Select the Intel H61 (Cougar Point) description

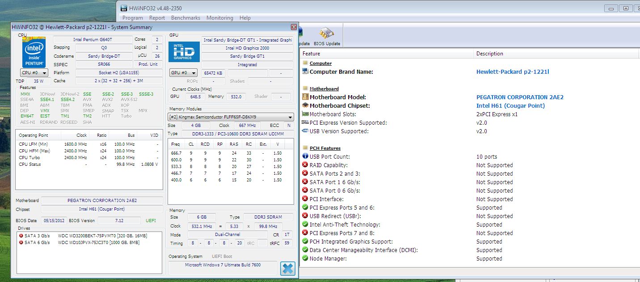point(510,105)
